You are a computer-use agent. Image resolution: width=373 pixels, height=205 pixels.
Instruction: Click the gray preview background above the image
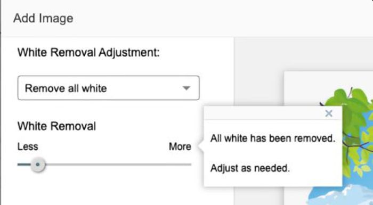click(303, 54)
